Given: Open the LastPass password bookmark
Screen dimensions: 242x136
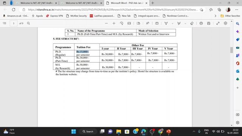Looking at the screenshot, I should tap(102, 16).
